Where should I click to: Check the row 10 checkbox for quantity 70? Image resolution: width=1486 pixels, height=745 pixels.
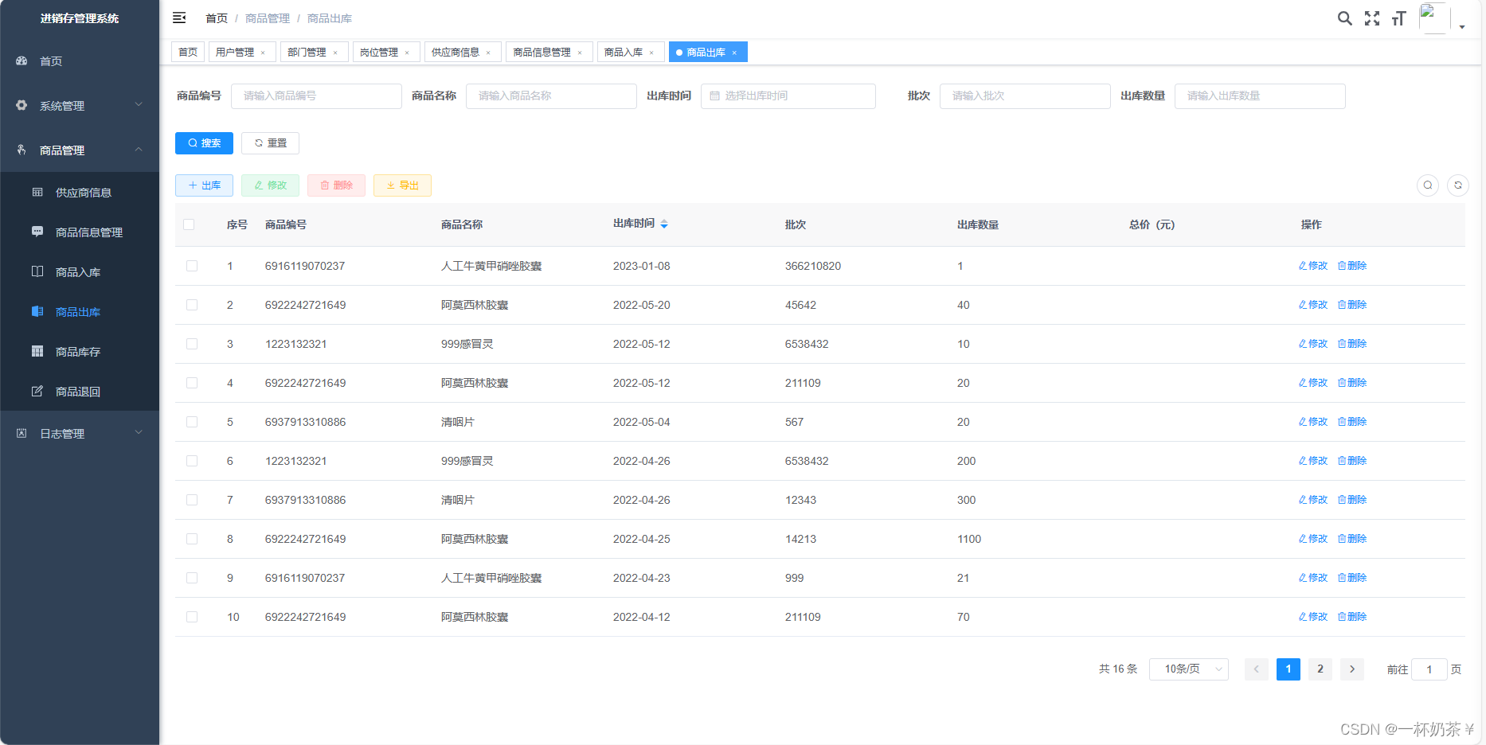click(192, 617)
